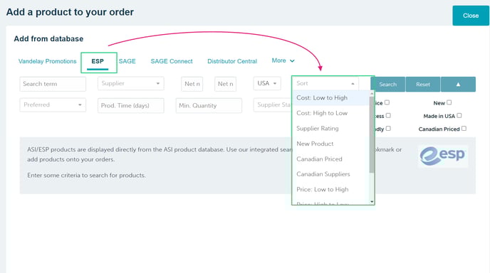Open the Preferred dropdown
This screenshot has height=273, width=490.
(53, 105)
